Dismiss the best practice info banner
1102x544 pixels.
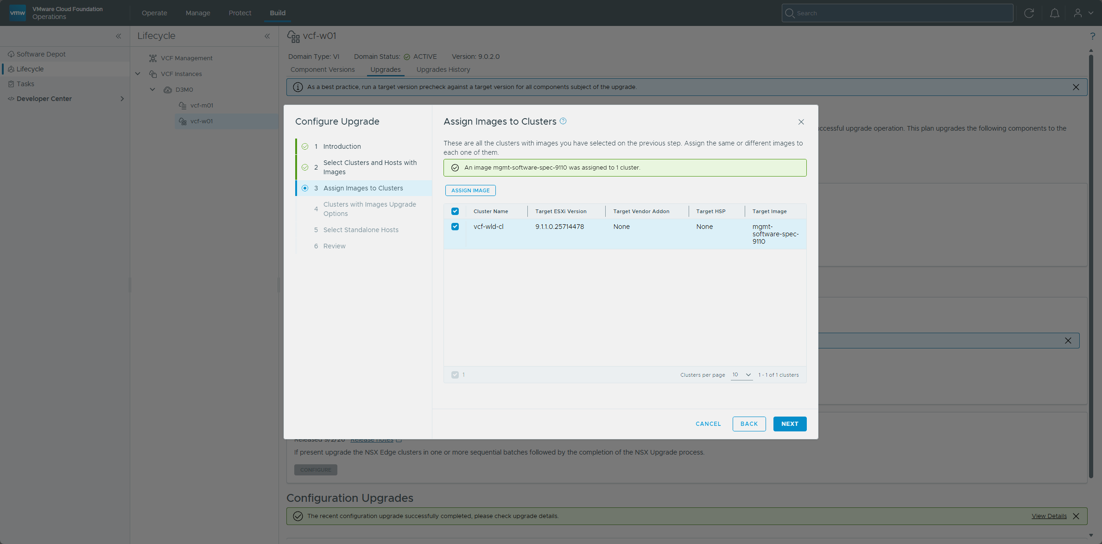pyautogui.click(x=1076, y=87)
